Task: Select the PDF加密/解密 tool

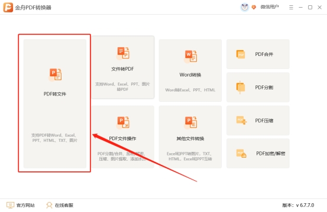Action: pyautogui.click(x=258, y=154)
